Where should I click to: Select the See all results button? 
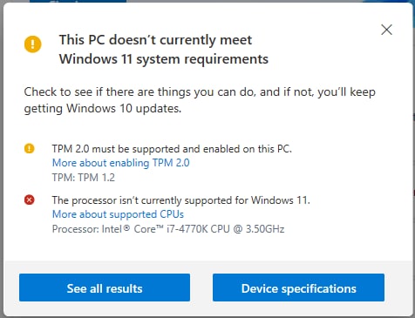[105, 288]
